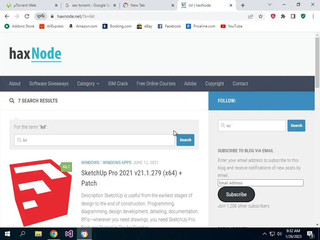Click the share page icon
The height and width of the screenshot is (240, 320).
[251, 16]
